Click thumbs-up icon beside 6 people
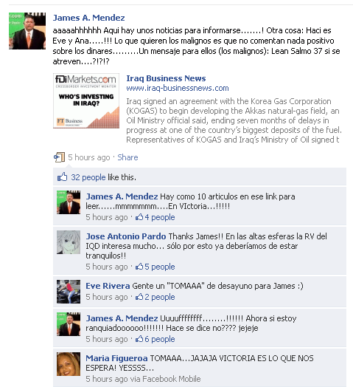The height and width of the screenshot is (387, 353). (x=139, y=339)
